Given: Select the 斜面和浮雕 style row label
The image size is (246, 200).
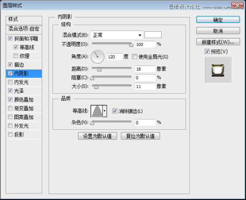Looking at the screenshot, I should click(x=26, y=38).
